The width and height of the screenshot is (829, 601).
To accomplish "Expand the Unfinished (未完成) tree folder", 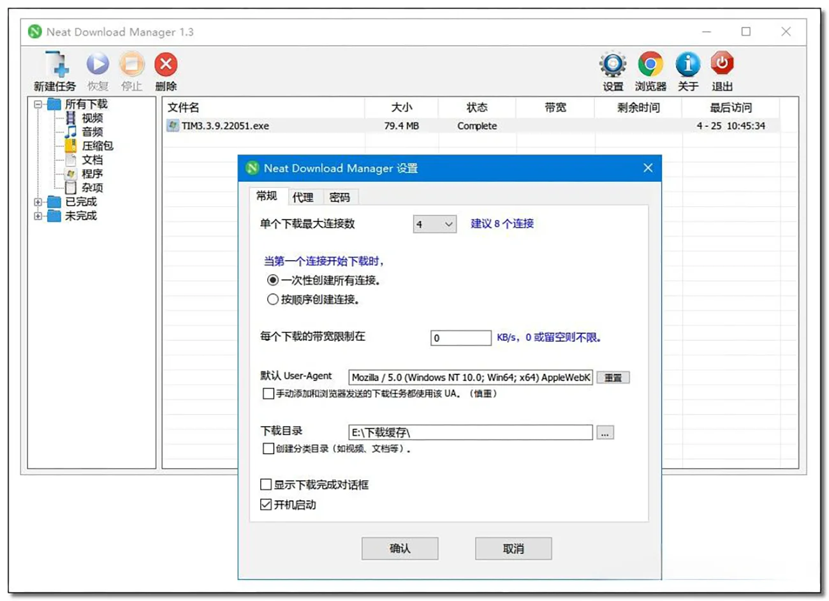I will coord(38,216).
